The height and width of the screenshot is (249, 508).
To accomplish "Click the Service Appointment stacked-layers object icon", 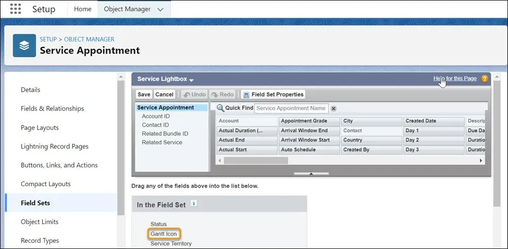I will point(24,46).
